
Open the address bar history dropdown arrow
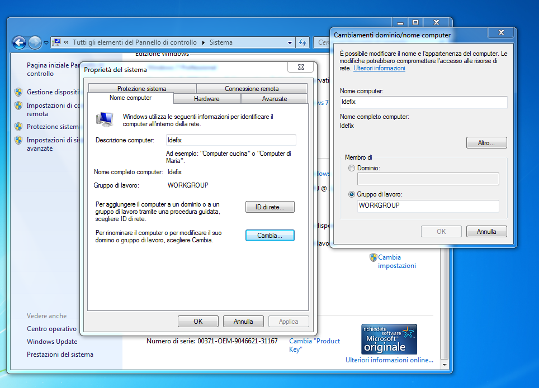pyautogui.click(x=290, y=42)
